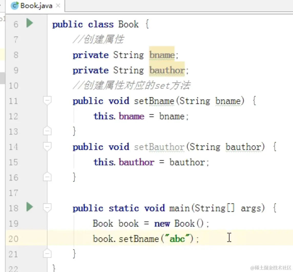Collapse the main method at line 18
The width and height of the screenshot is (293, 272).
47,208
